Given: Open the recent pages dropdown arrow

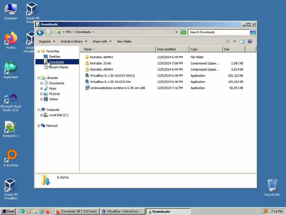Looking at the screenshot, I should pyautogui.click(x=53, y=32).
